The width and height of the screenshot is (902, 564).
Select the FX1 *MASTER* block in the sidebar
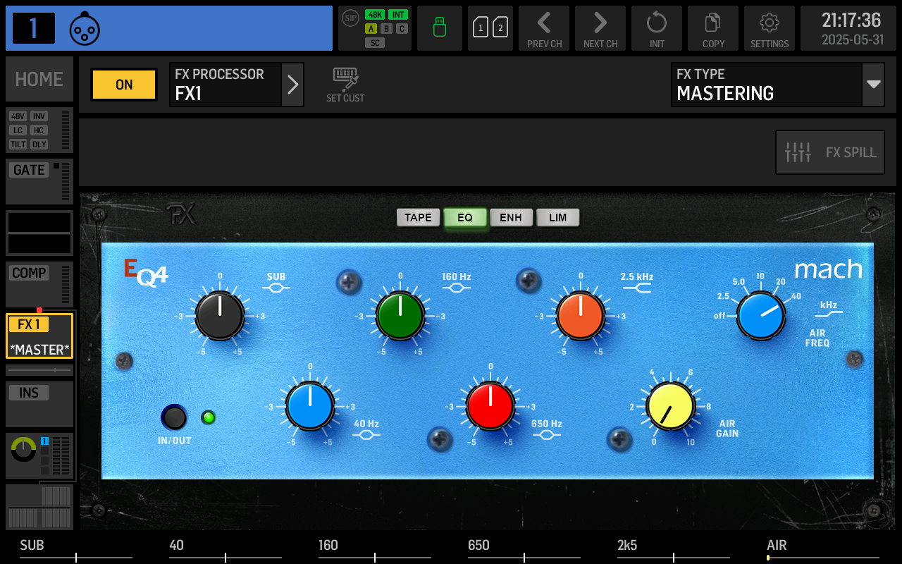coord(39,336)
